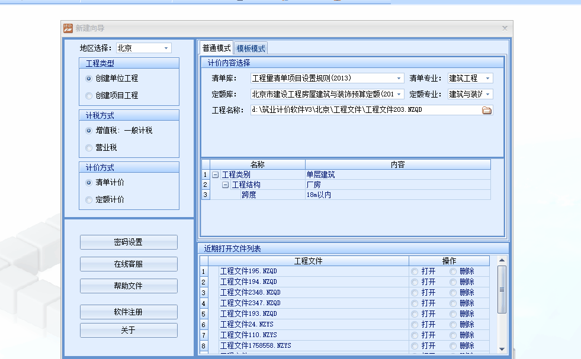The image size is (581, 359).
Task: Click the 密码设置 button
Action: [129, 242]
